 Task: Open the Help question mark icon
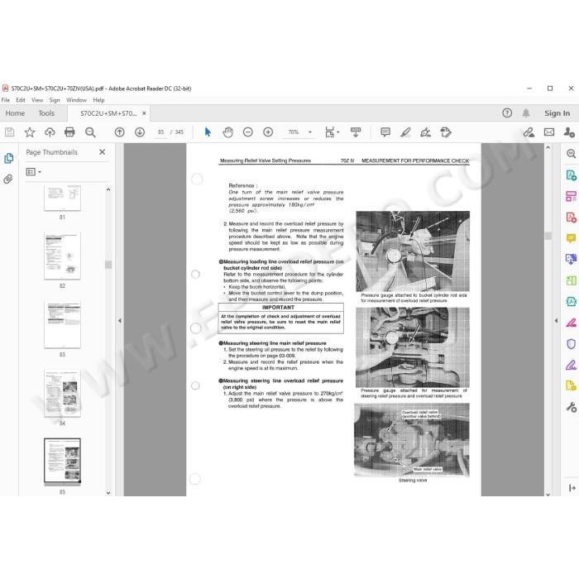click(x=507, y=113)
